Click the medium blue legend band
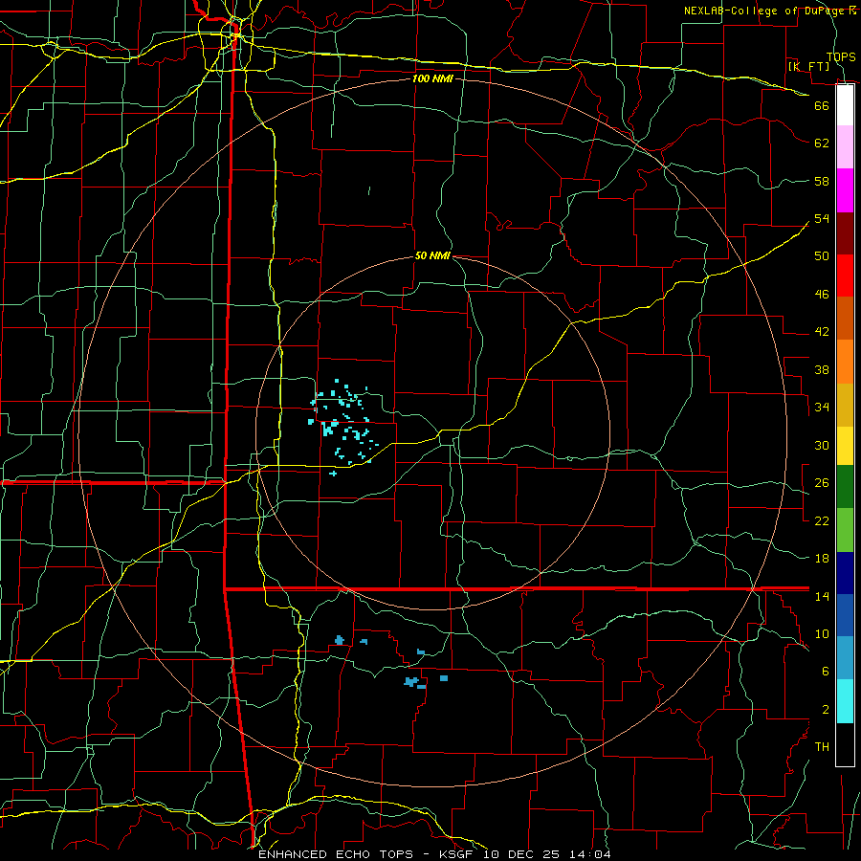Screen dimensions: 861x861 (845, 615)
